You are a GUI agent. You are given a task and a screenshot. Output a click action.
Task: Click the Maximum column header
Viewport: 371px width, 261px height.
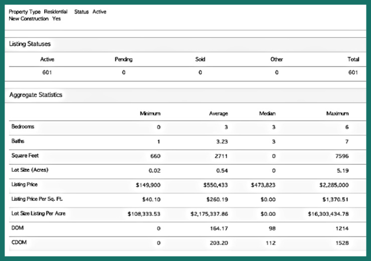tap(337, 114)
